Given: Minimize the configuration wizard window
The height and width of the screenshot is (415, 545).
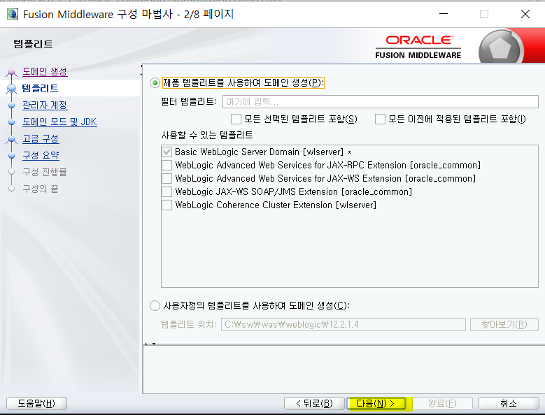Looking at the screenshot, I should click(444, 14).
